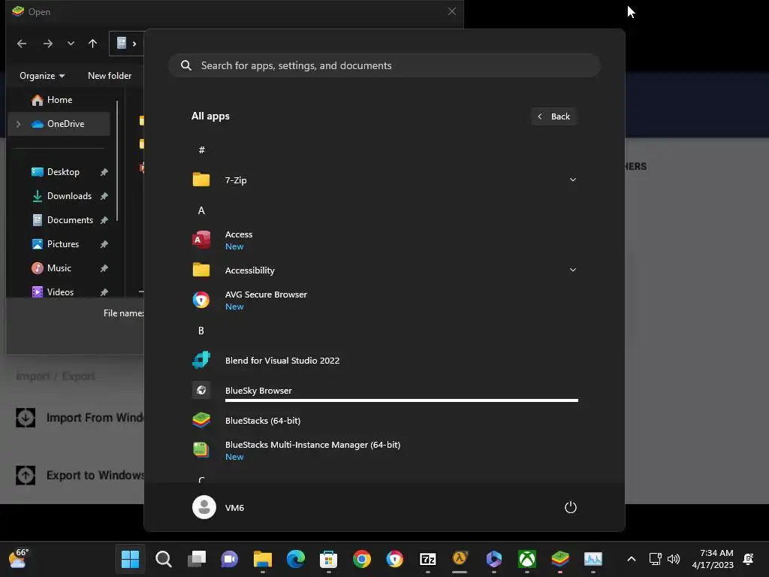Open Task View on the taskbar
Screen dimensions: 769x577
pyautogui.click(x=197, y=559)
